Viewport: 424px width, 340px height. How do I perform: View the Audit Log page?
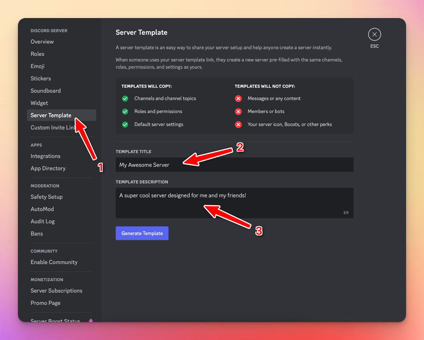pyautogui.click(x=42, y=222)
